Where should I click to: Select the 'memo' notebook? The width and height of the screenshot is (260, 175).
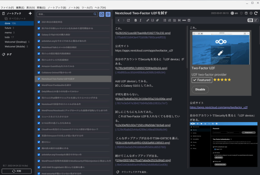point(17,33)
